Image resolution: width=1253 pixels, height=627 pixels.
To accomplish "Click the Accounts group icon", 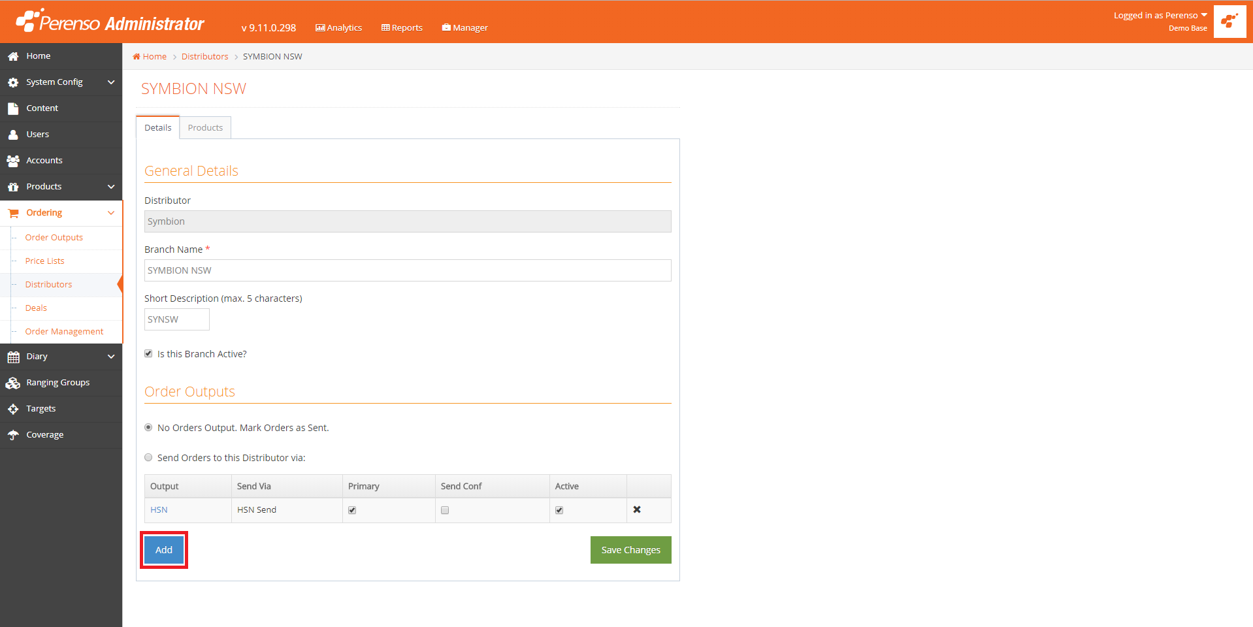I will tap(13, 161).
